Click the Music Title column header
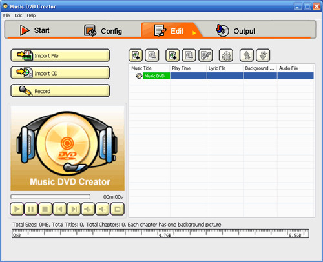This screenshot has width=323, height=262. tap(150, 68)
